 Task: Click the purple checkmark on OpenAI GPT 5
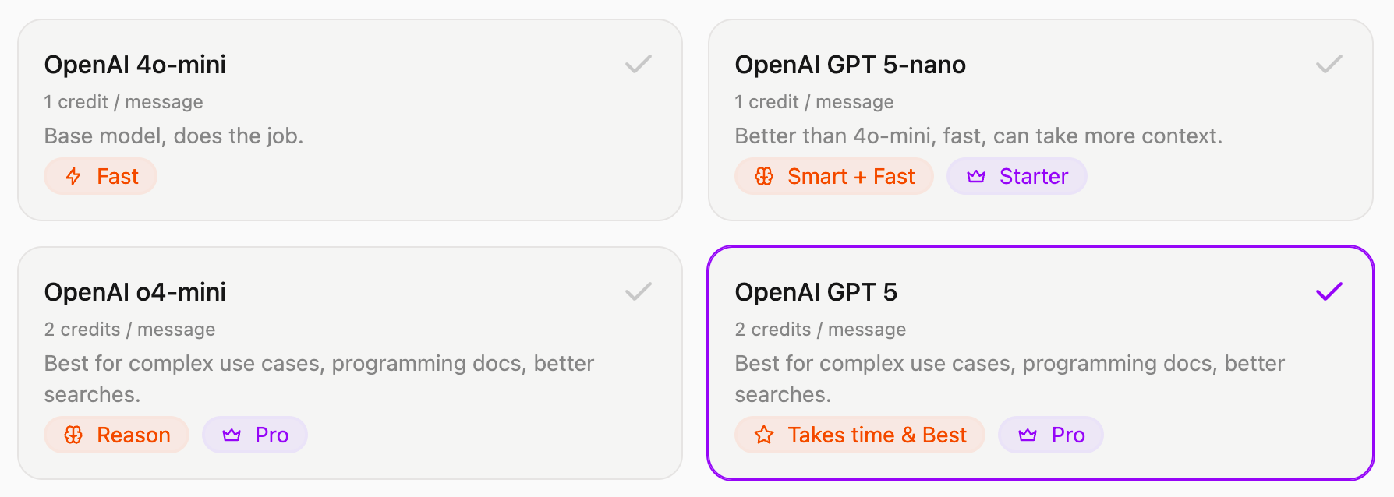(1329, 291)
